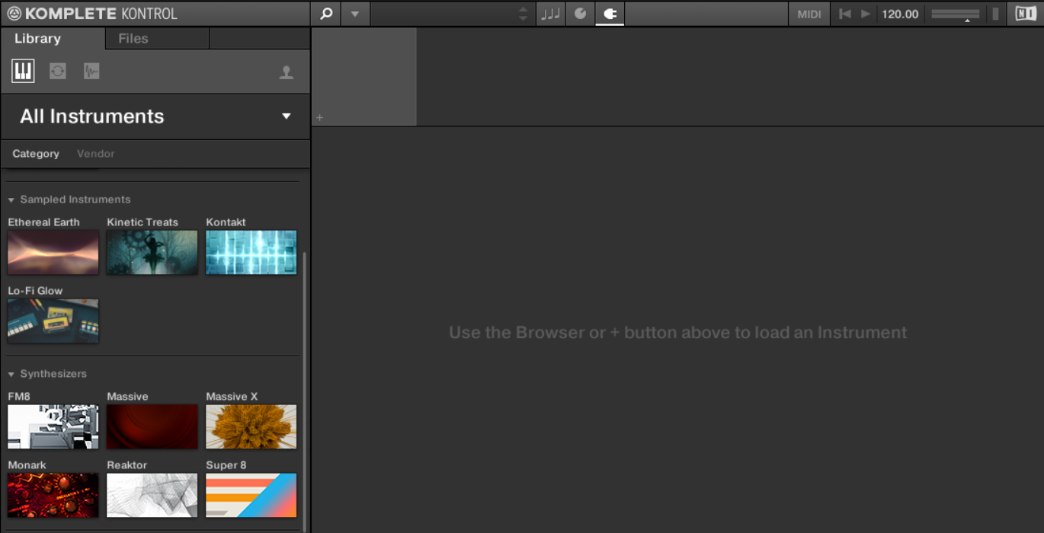Collapse the Synthesizers section
The height and width of the screenshot is (533, 1044).
click(x=11, y=374)
